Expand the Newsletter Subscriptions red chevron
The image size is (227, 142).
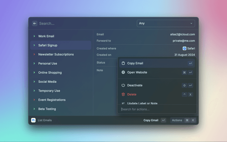[34, 54]
